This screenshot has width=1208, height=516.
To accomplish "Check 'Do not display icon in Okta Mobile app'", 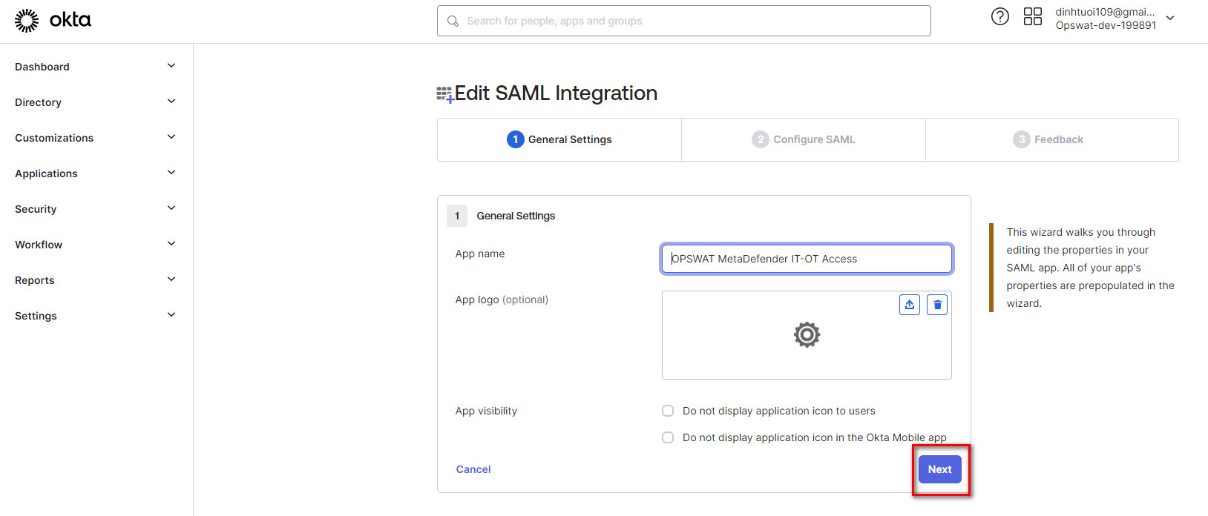I will click(x=668, y=437).
